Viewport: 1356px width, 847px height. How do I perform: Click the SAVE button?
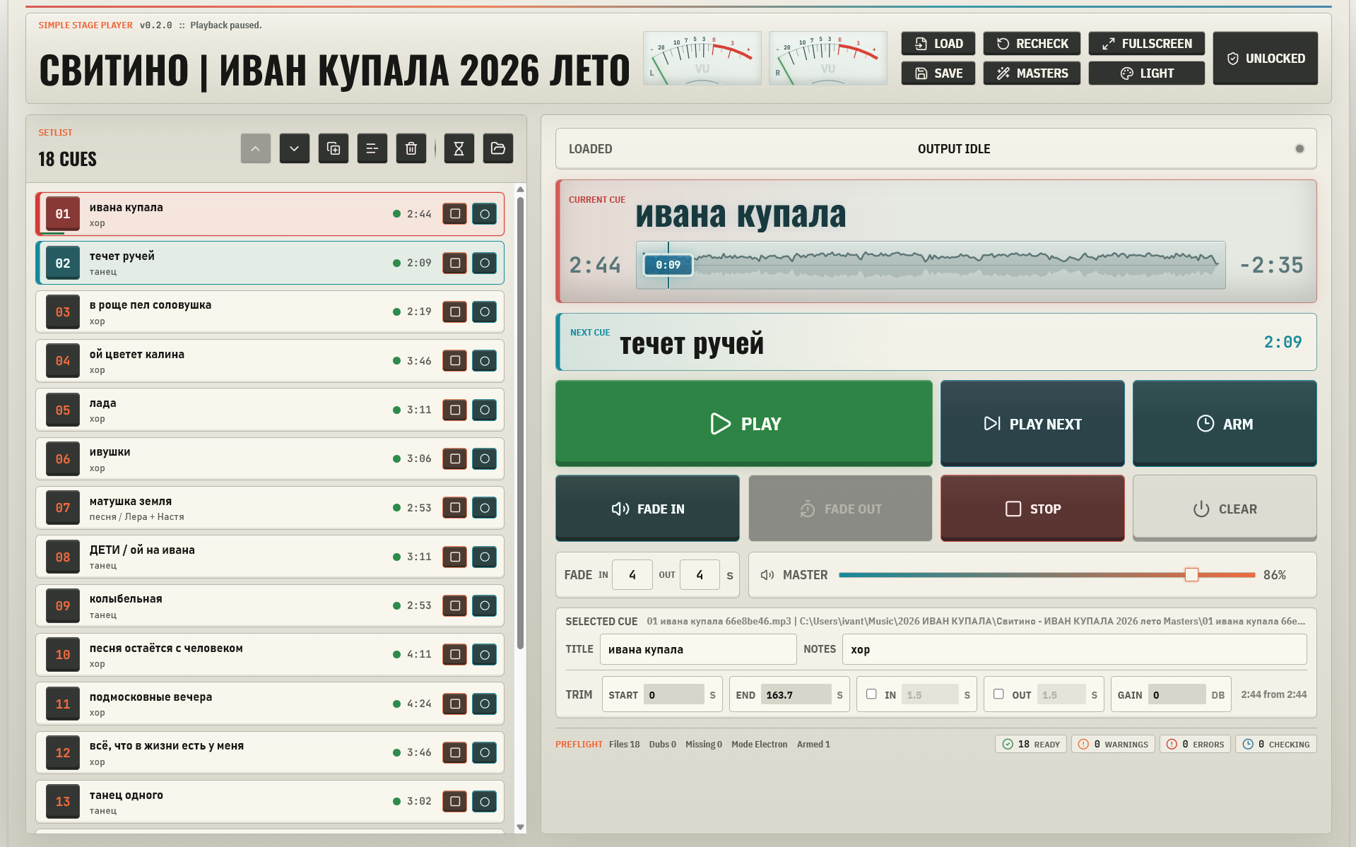(x=938, y=73)
